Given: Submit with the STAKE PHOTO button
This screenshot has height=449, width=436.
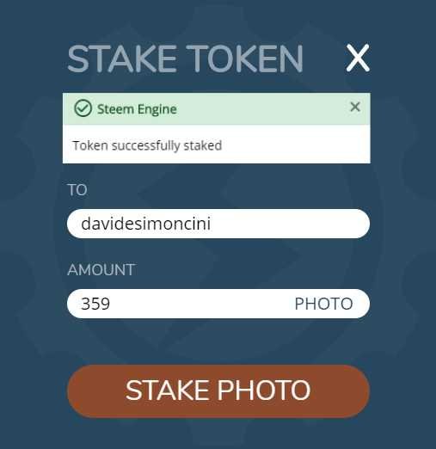Looking at the screenshot, I should click(218, 391).
